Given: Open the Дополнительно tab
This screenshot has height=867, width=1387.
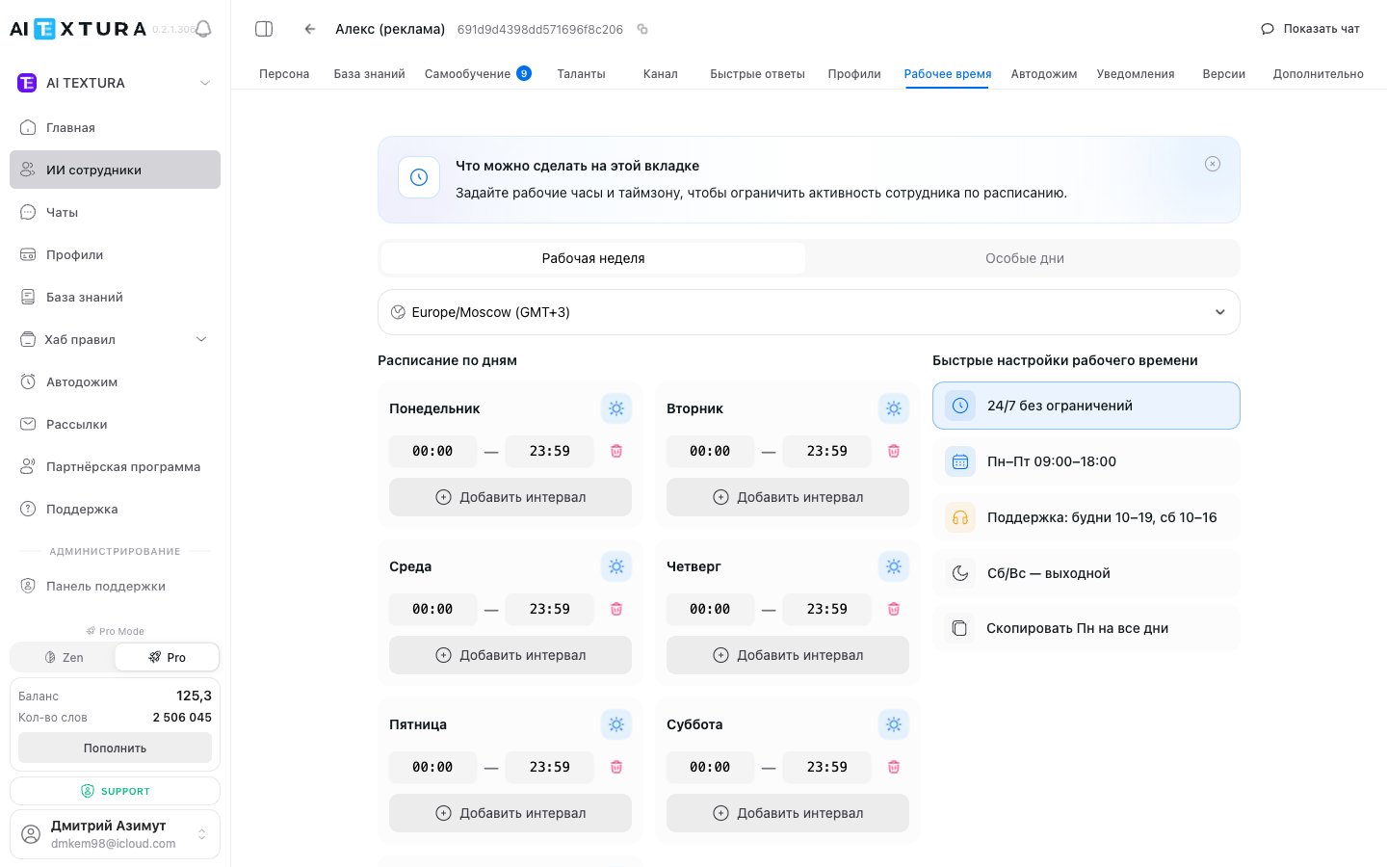Looking at the screenshot, I should (x=1318, y=74).
